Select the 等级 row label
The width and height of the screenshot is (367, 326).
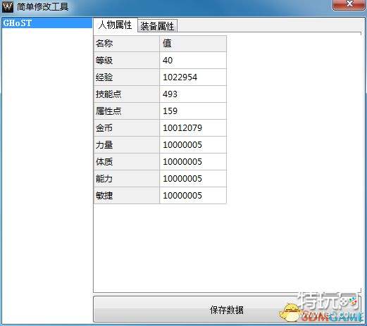pos(127,61)
